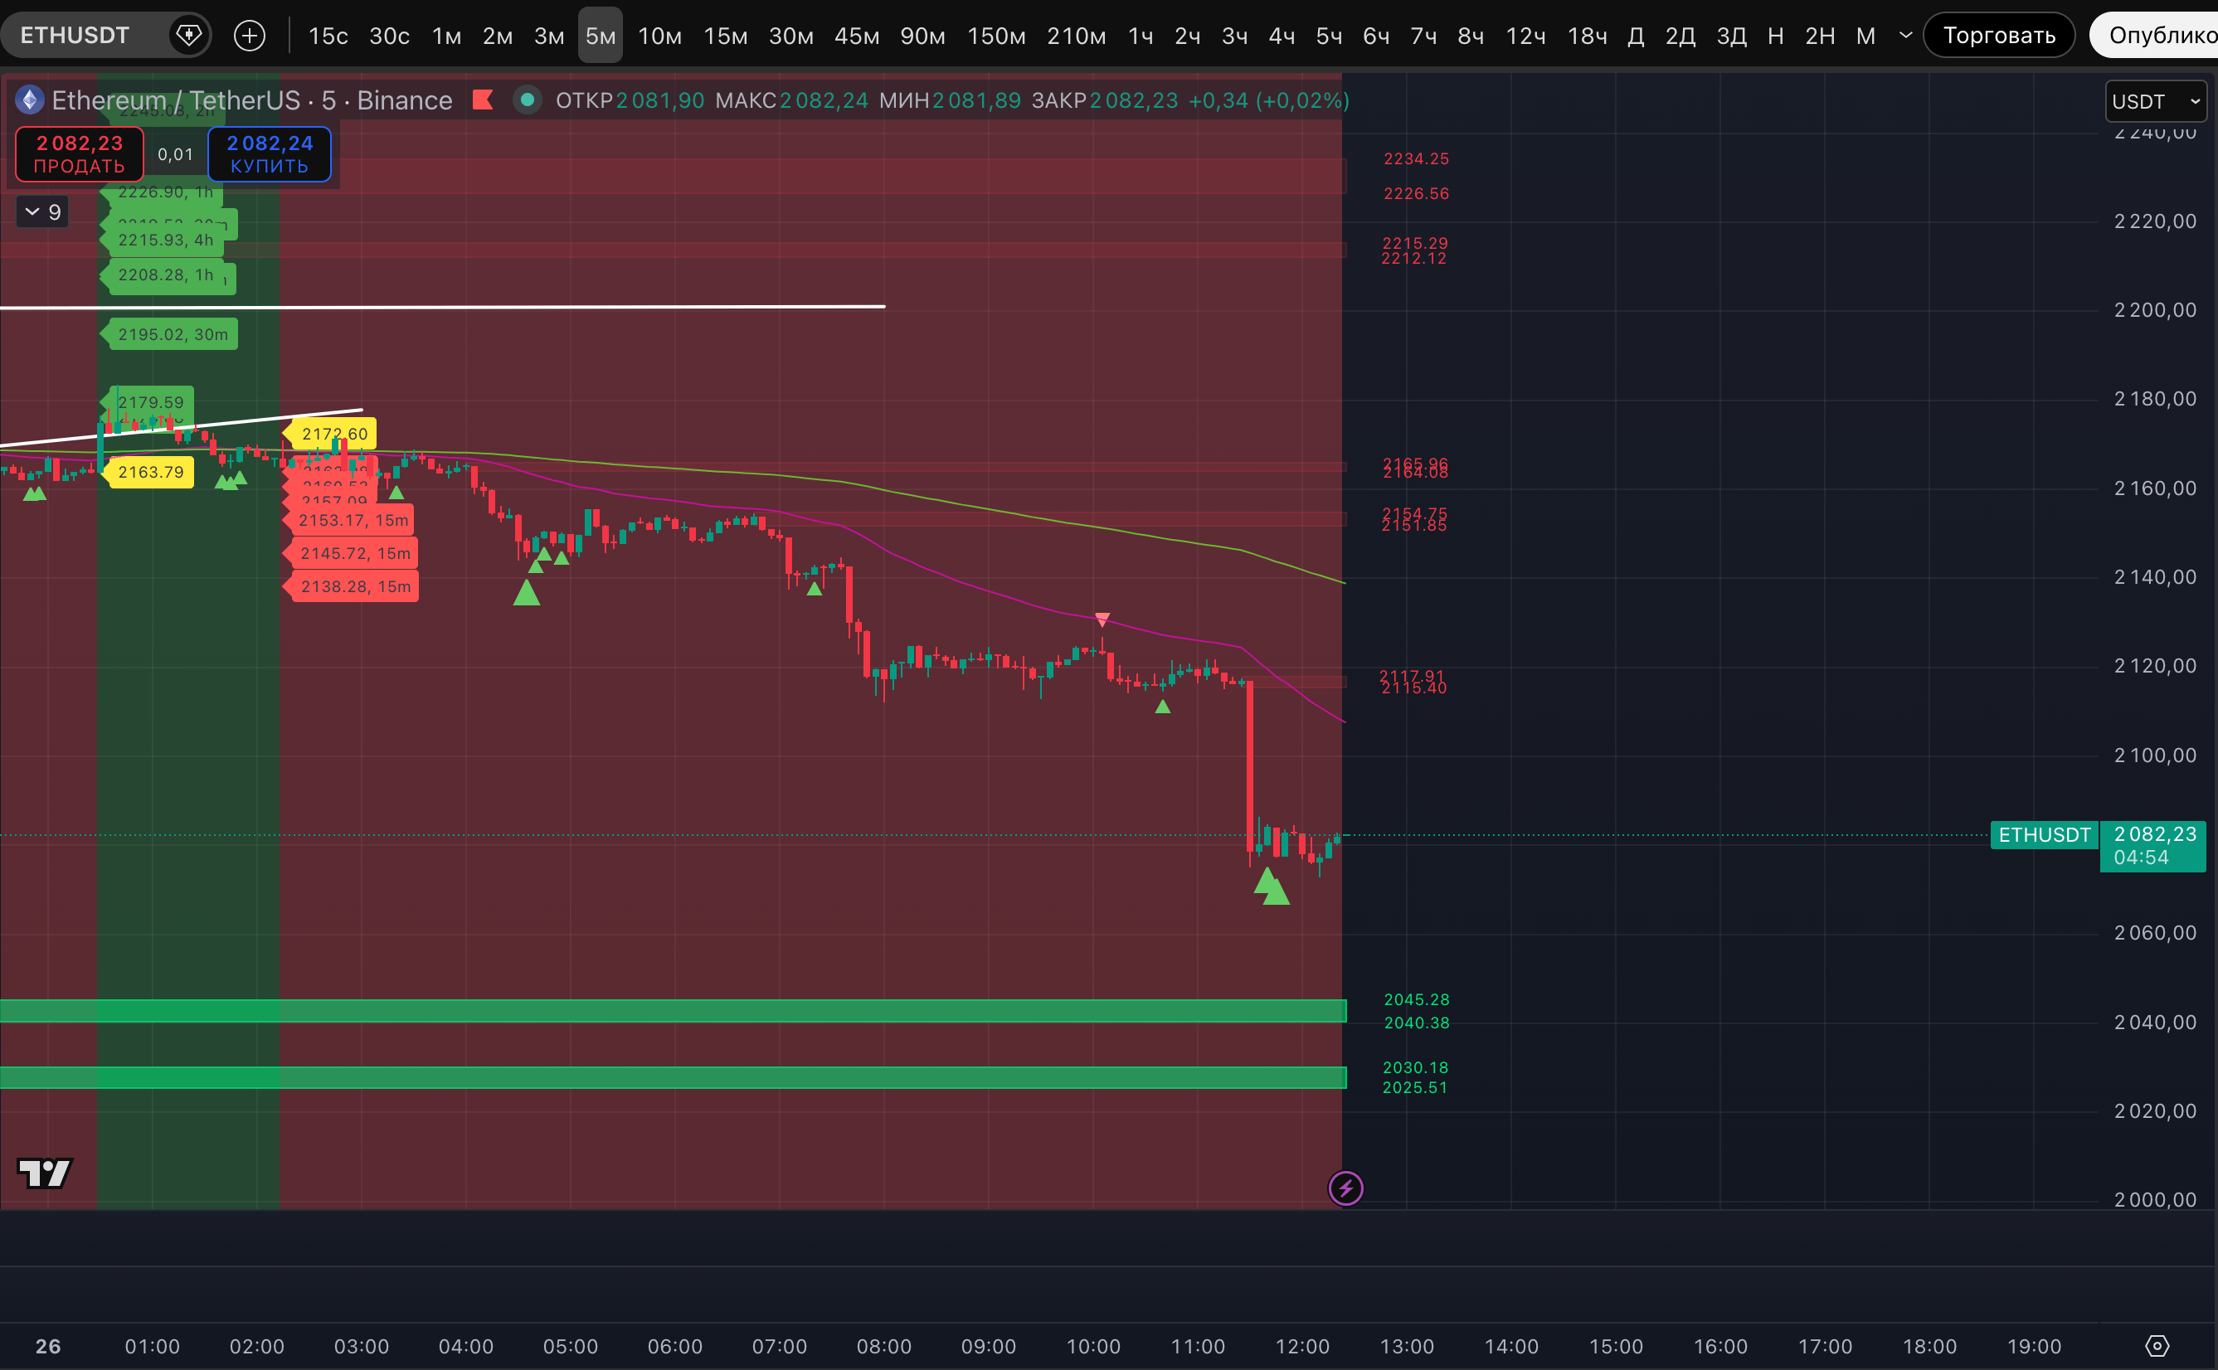Click the ETHUSDT symbol search field
This screenshot has width=2218, height=1370.
pos(75,36)
